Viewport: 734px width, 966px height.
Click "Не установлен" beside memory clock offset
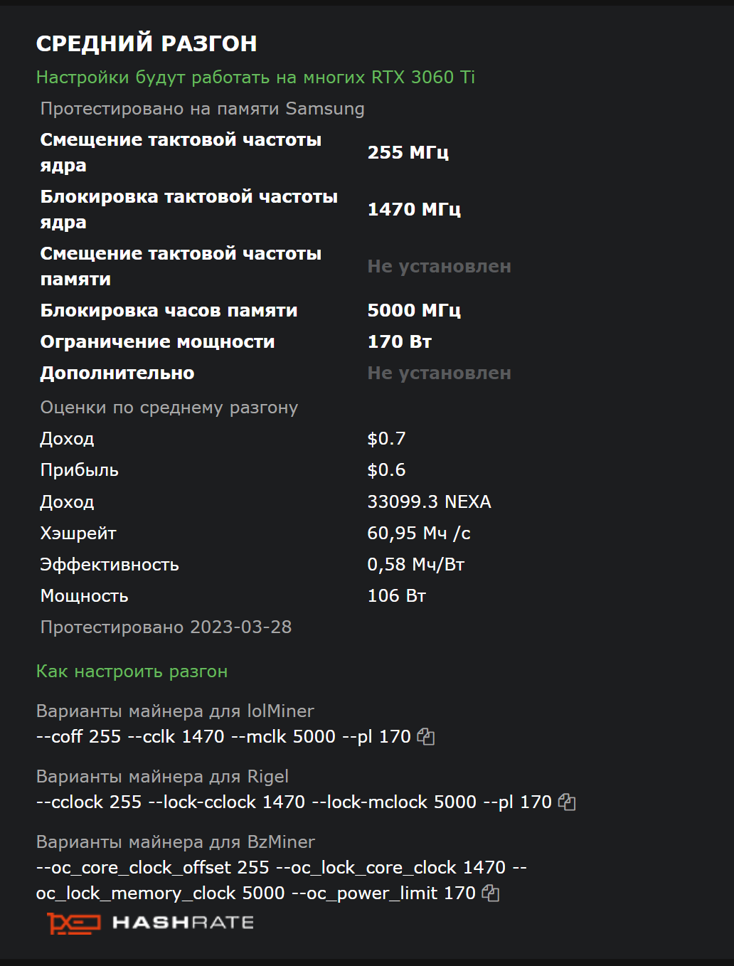(x=439, y=266)
